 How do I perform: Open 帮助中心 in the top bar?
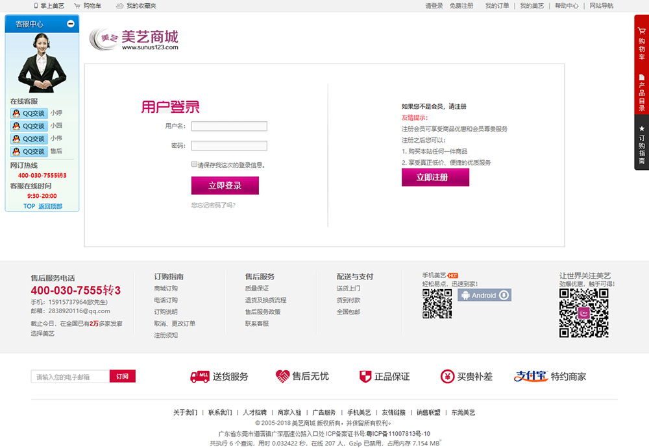(567, 6)
